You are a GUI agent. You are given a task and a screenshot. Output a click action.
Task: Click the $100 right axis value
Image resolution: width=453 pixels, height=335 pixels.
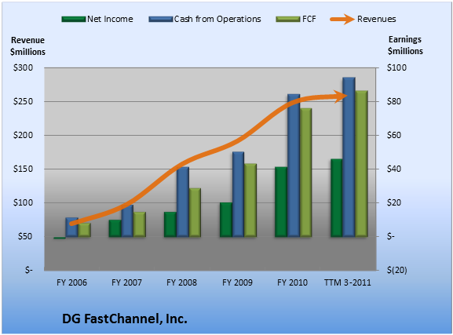(396, 67)
